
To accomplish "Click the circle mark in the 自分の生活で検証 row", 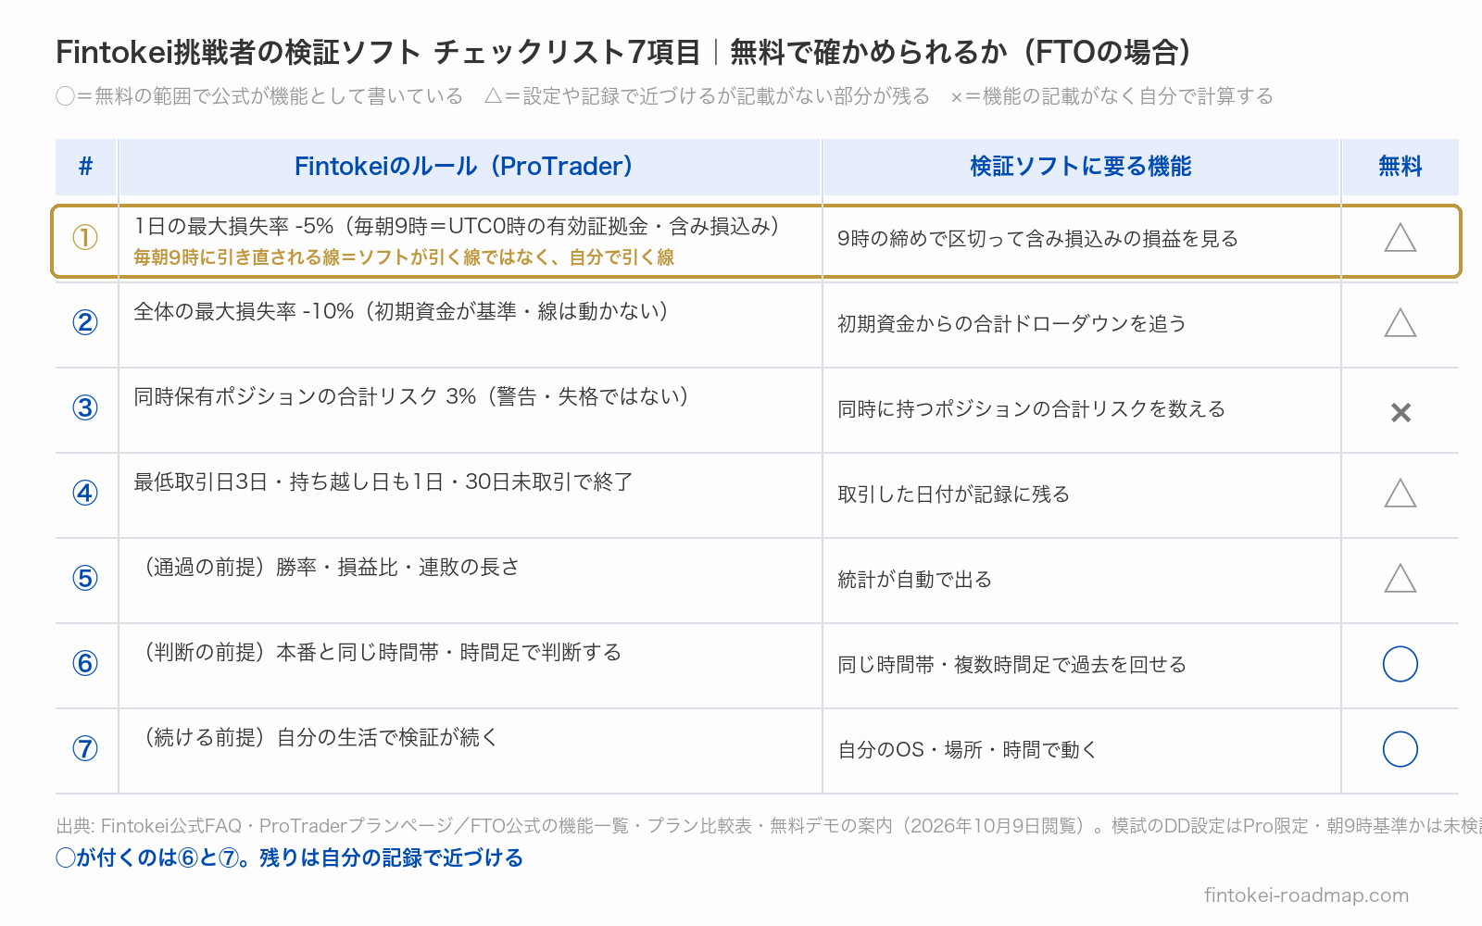I will (x=1400, y=749).
